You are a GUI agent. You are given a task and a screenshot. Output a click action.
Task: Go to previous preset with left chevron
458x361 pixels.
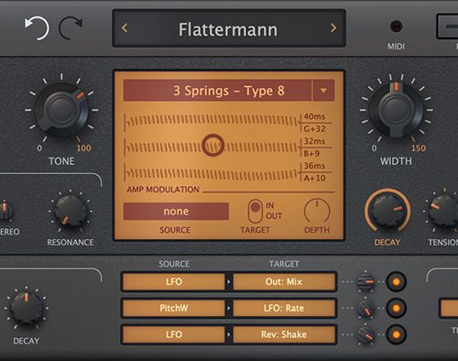pos(125,28)
